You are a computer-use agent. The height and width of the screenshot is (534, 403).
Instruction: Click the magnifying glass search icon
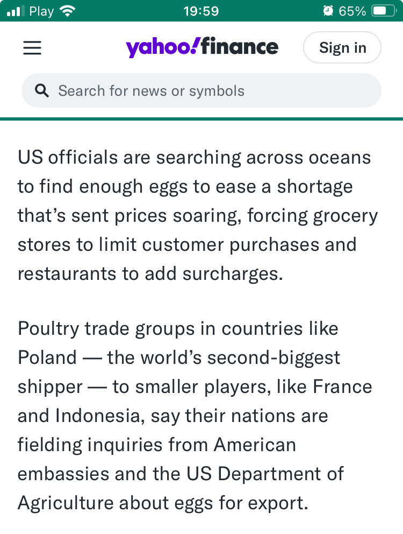tap(42, 90)
